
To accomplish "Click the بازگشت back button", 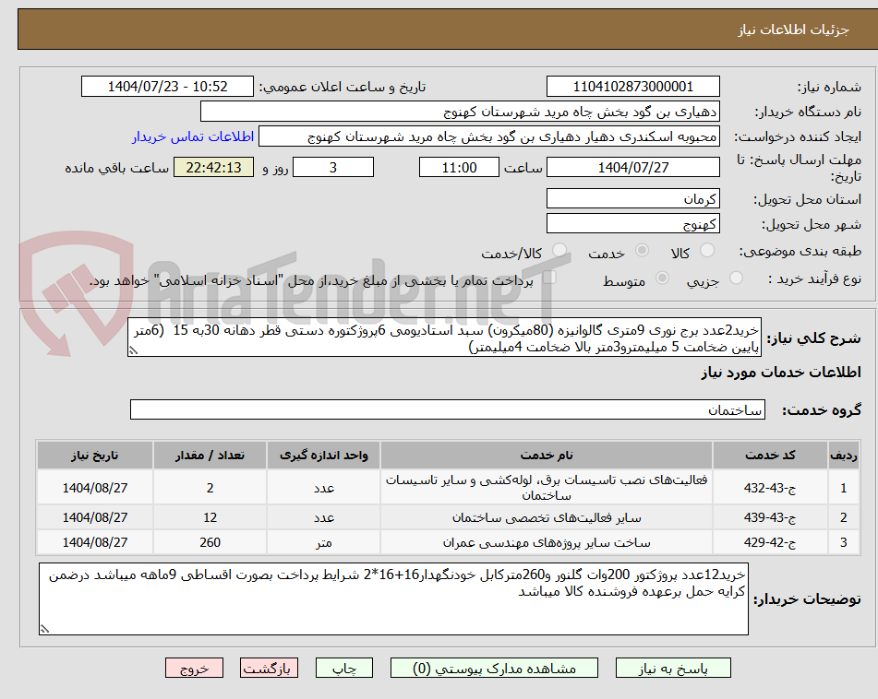I will click(x=269, y=668).
